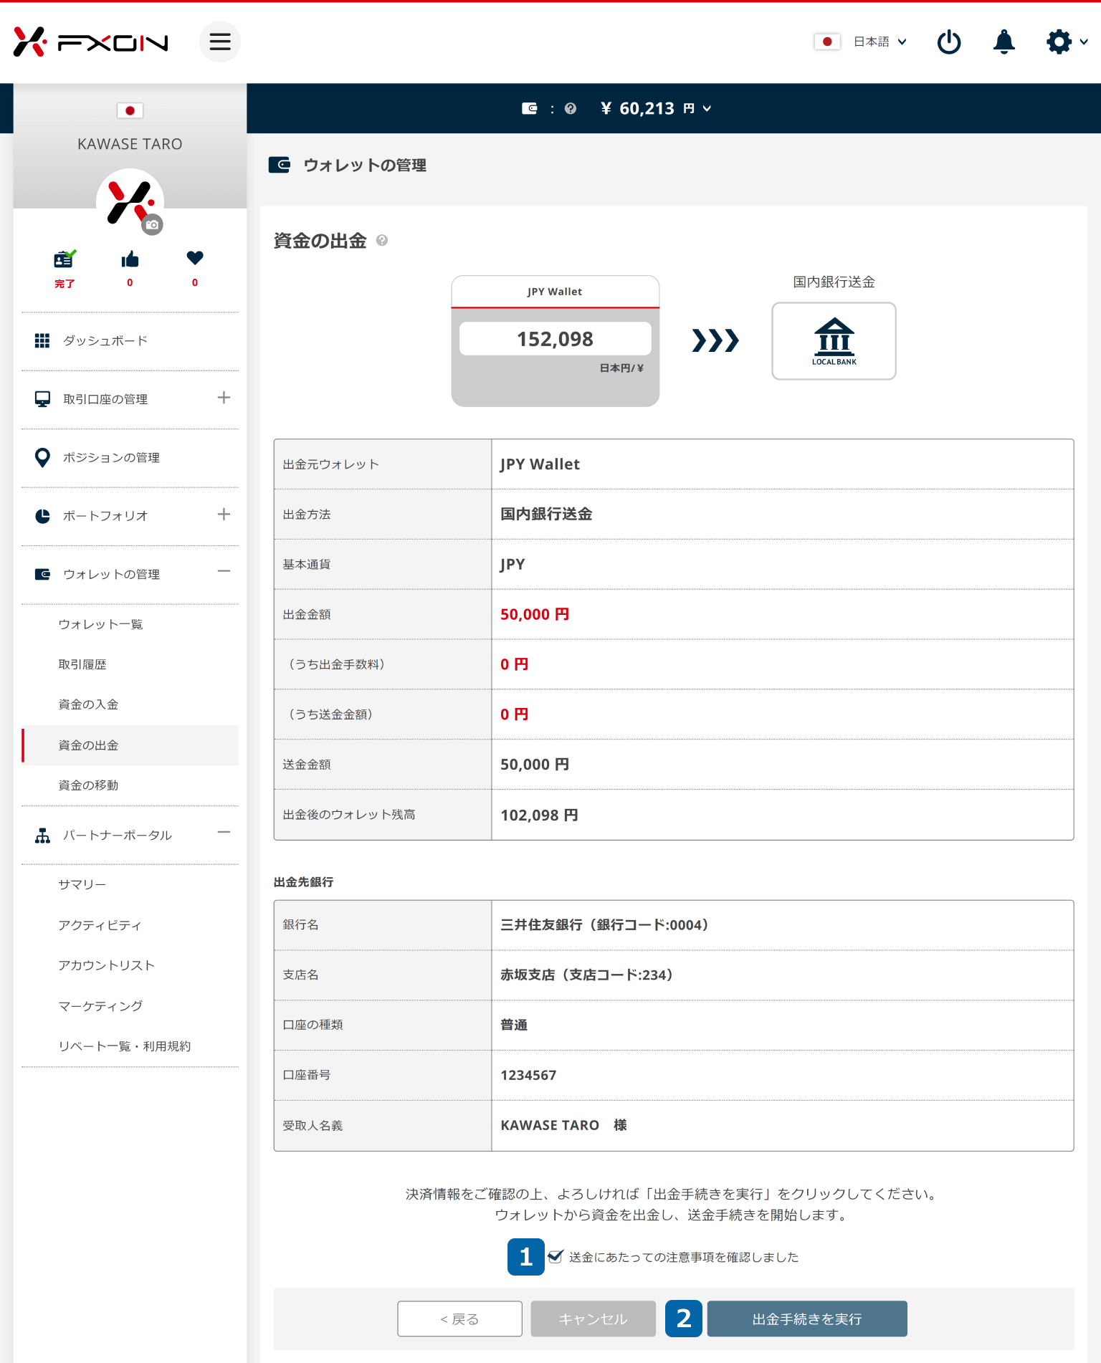Expand 取引口座の管理 with plus icon

224,398
